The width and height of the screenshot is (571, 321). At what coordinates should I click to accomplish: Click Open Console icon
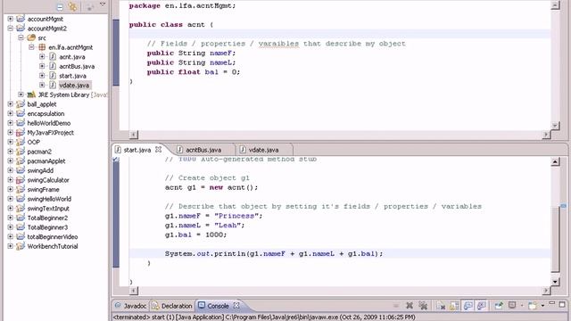[533, 306]
